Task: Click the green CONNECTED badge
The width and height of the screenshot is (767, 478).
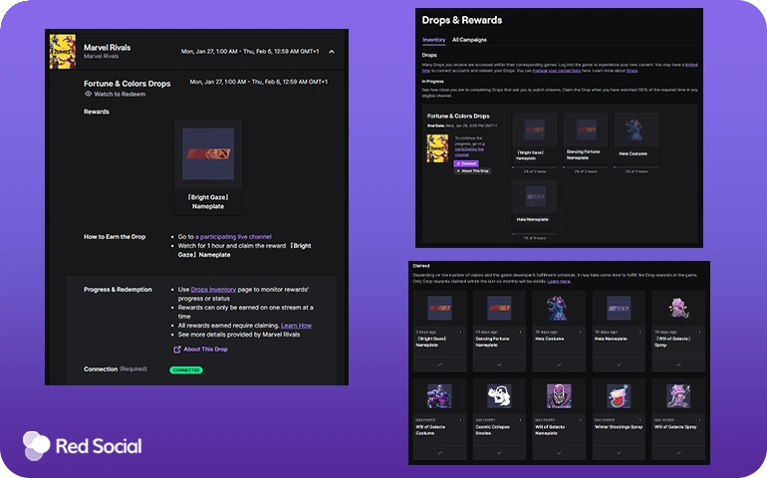Action: 186,370
